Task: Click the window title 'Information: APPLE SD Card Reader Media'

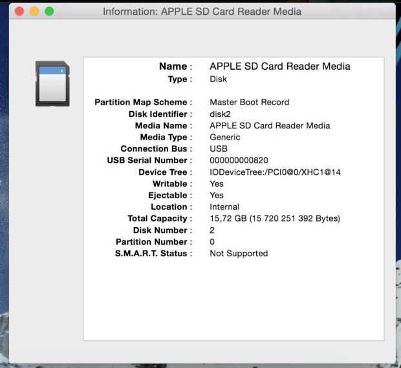Action: [202, 12]
